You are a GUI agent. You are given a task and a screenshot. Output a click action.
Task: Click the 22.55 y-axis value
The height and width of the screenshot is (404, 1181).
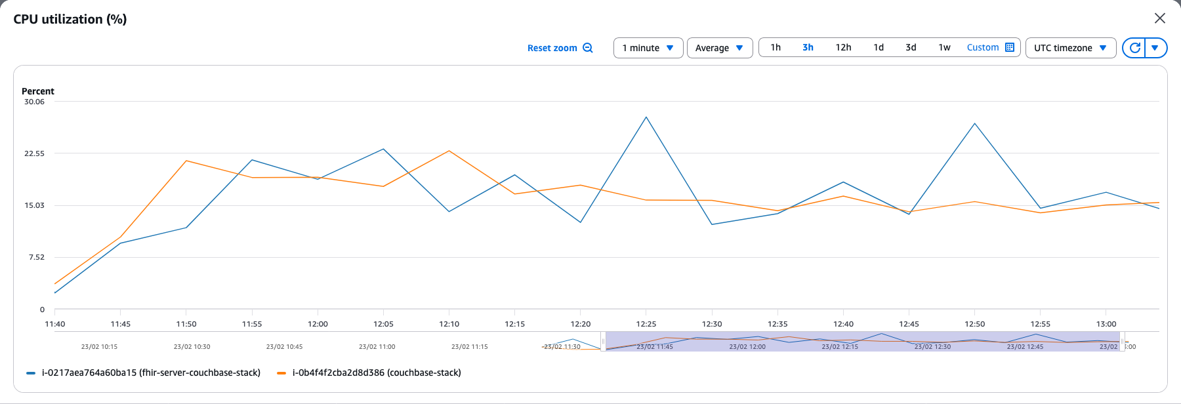pos(34,153)
